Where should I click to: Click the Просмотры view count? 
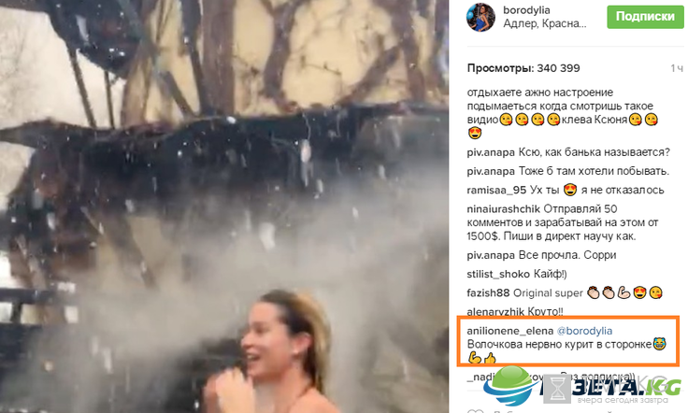523,68
